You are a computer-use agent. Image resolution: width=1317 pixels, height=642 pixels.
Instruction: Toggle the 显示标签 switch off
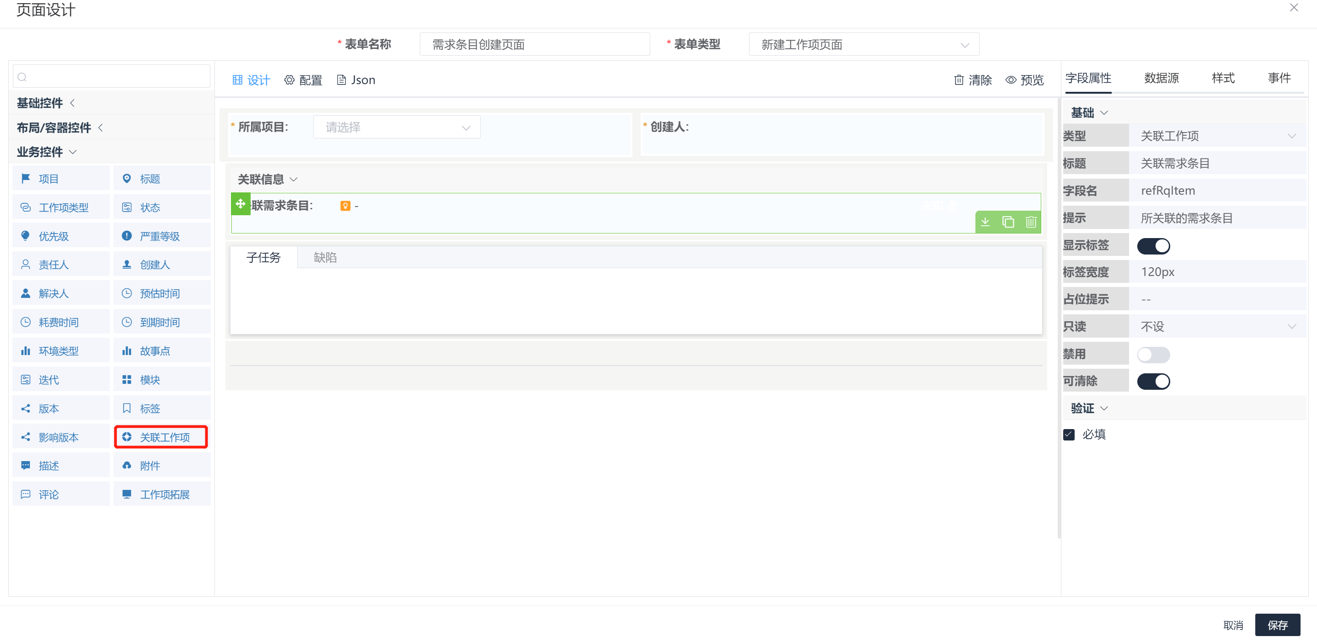click(1153, 246)
